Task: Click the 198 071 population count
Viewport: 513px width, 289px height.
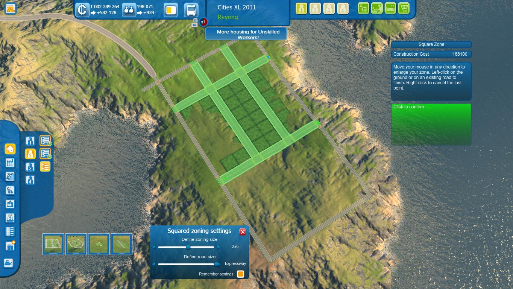Action: (x=145, y=7)
